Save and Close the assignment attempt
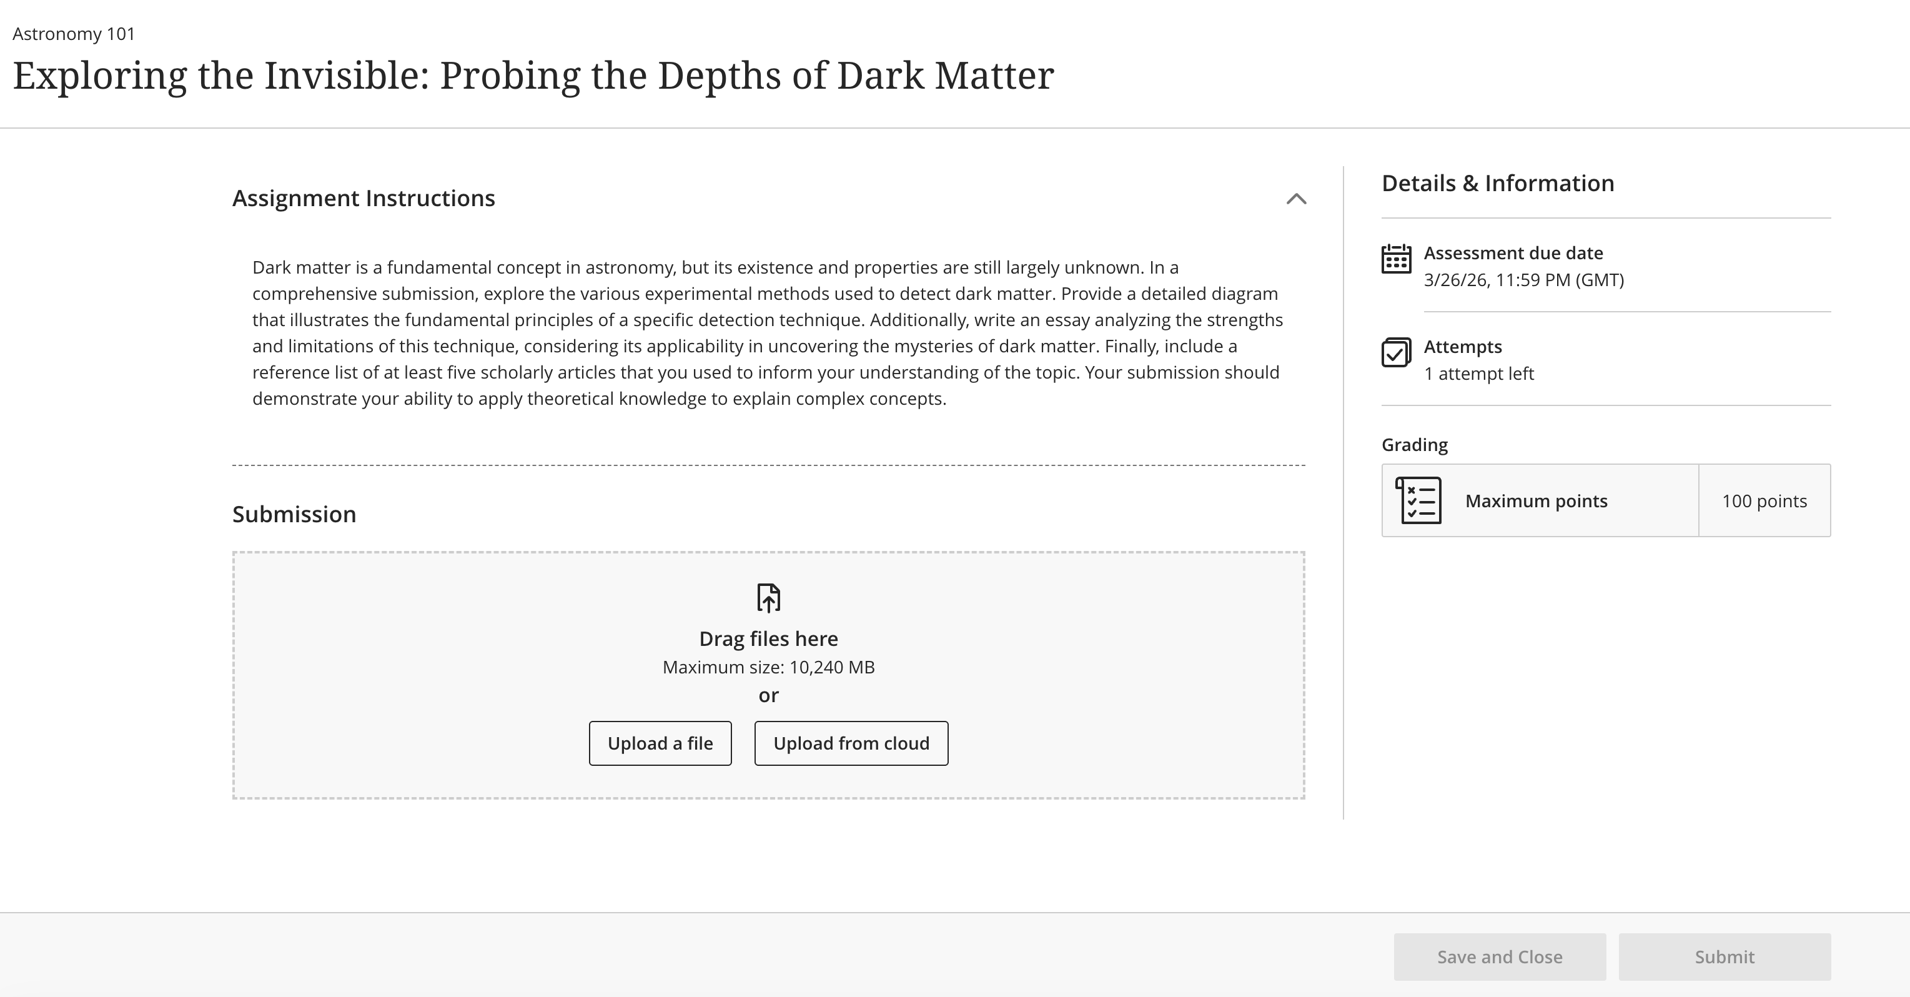The height and width of the screenshot is (997, 1910). click(1499, 957)
